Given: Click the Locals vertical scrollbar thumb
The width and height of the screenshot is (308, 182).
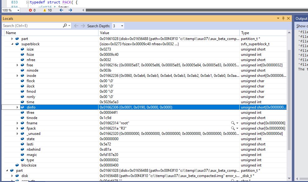Looking at the screenshot, I should point(289,100).
